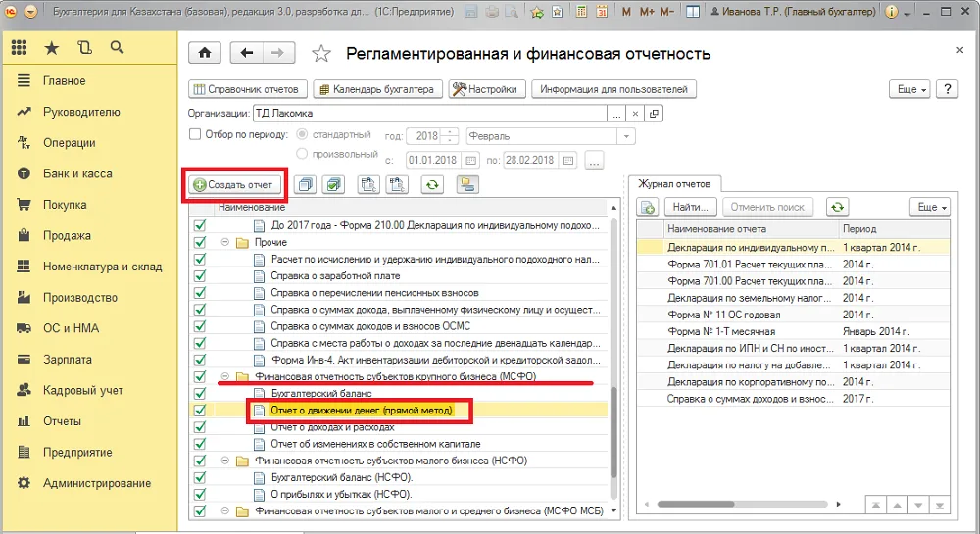The image size is (980, 534).
Task: Uncheck the Прочие folder checkbox
Action: tap(200, 242)
